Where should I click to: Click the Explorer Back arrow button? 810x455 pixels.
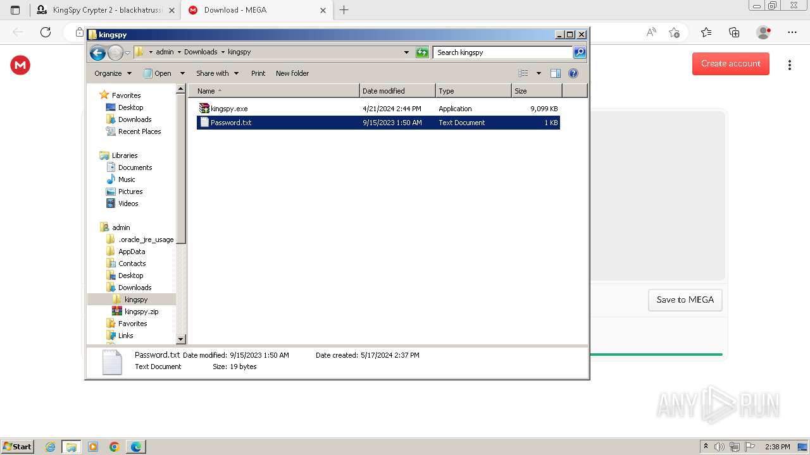pos(97,52)
